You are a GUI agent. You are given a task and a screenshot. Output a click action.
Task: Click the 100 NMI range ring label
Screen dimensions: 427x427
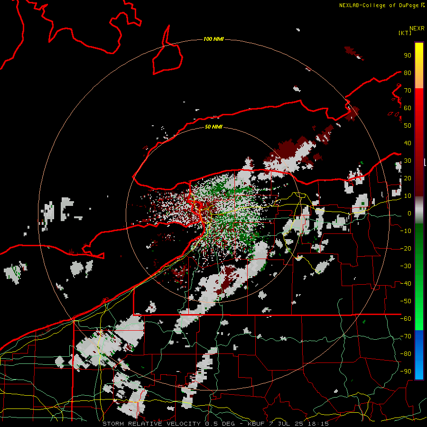tap(213, 39)
